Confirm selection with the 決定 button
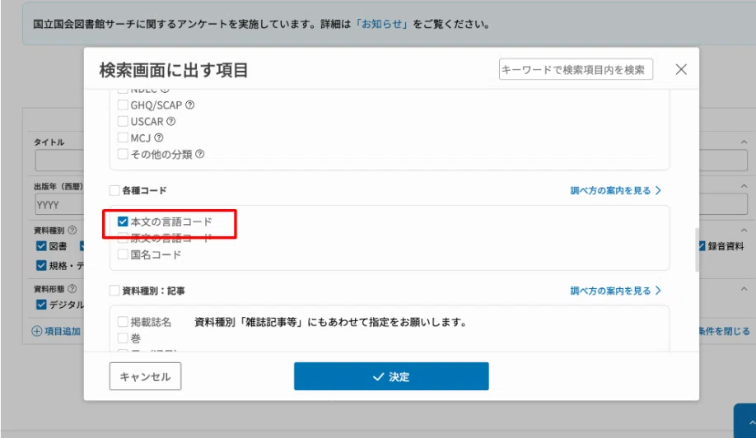This screenshot has height=438, width=756. tap(391, 376)
